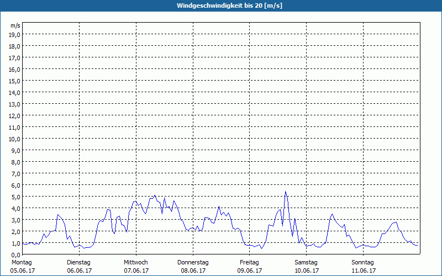This screenshot has width=442, height=276.
Task: Click the chart title 'Windgeschwindigkeit bis 20 [m/s]'
Action: coord(229,6)
